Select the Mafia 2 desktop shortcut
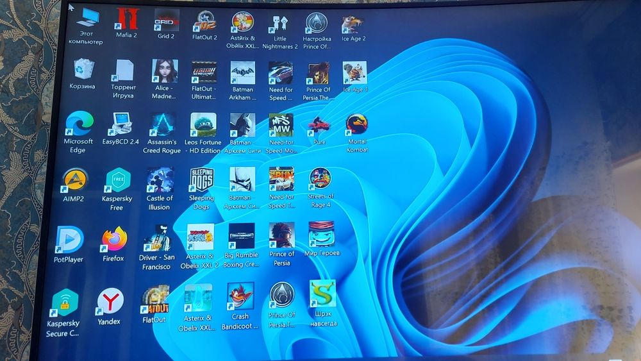641x361 pixels. (x=127, y=23)
